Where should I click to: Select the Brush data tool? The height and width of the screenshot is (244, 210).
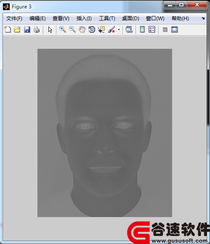click(x=112, y=29)
